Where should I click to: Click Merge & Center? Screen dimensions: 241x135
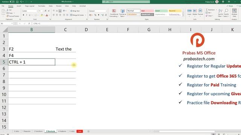click(77, 15)
